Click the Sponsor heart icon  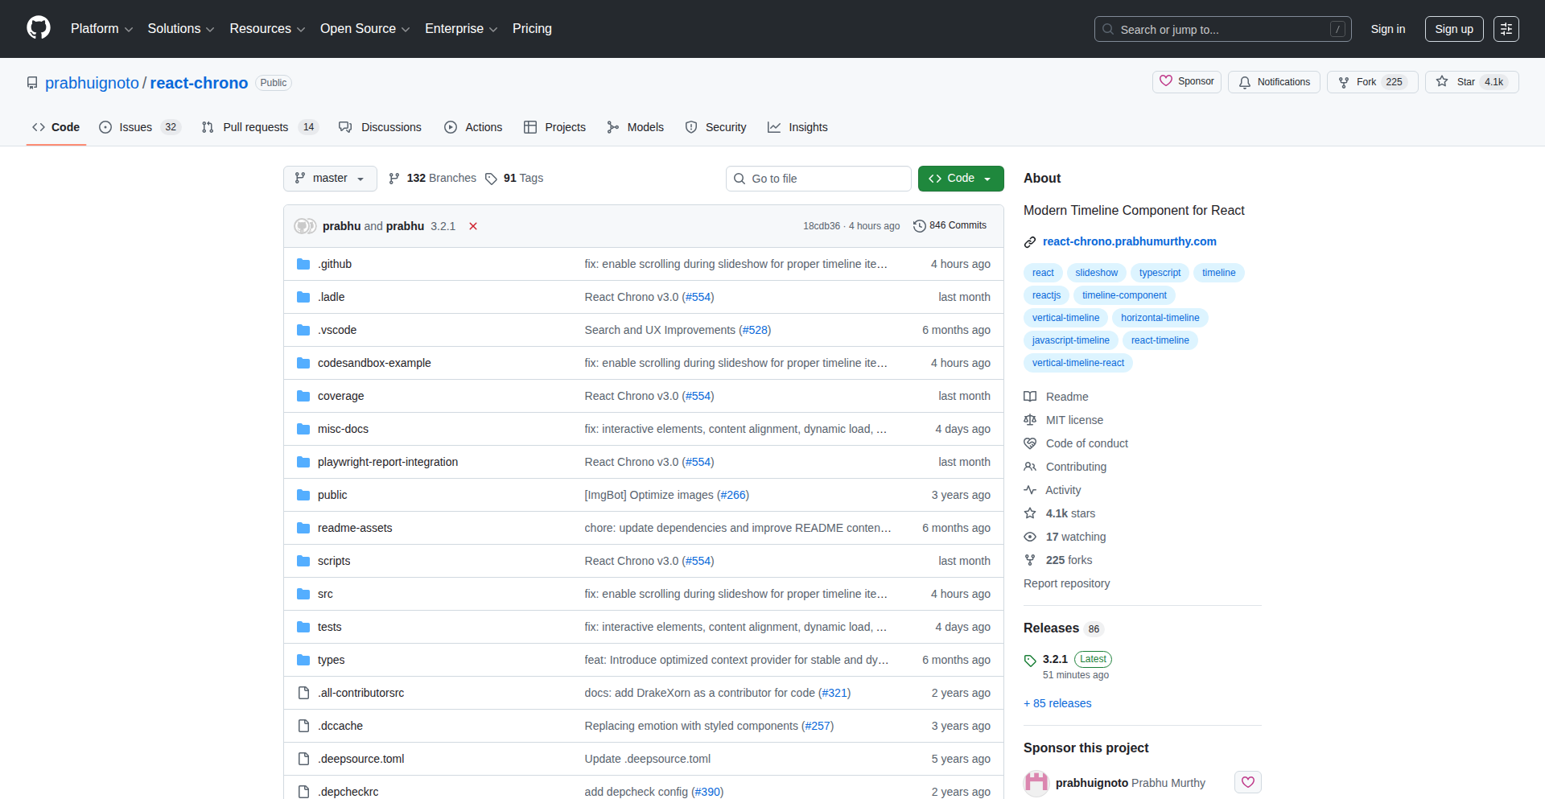pos(1168,81)
